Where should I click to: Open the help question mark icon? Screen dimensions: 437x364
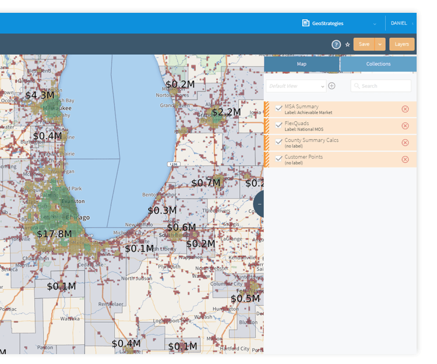[336, 44]
